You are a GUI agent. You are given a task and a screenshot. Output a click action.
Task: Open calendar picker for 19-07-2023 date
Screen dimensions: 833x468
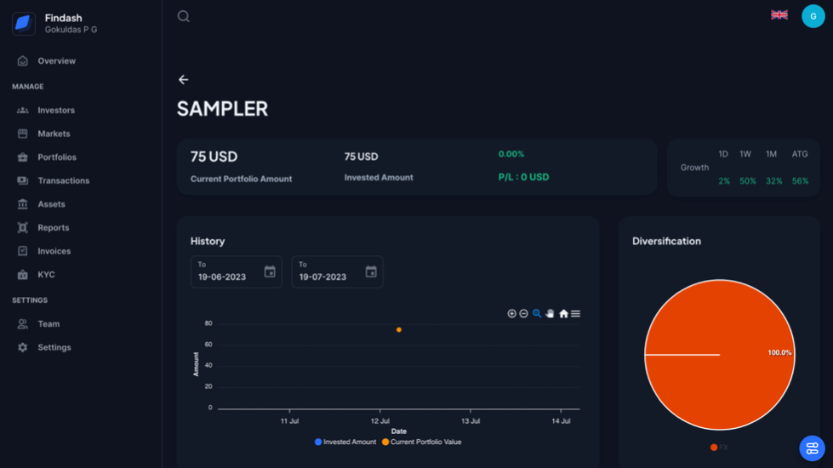point(371,272)
